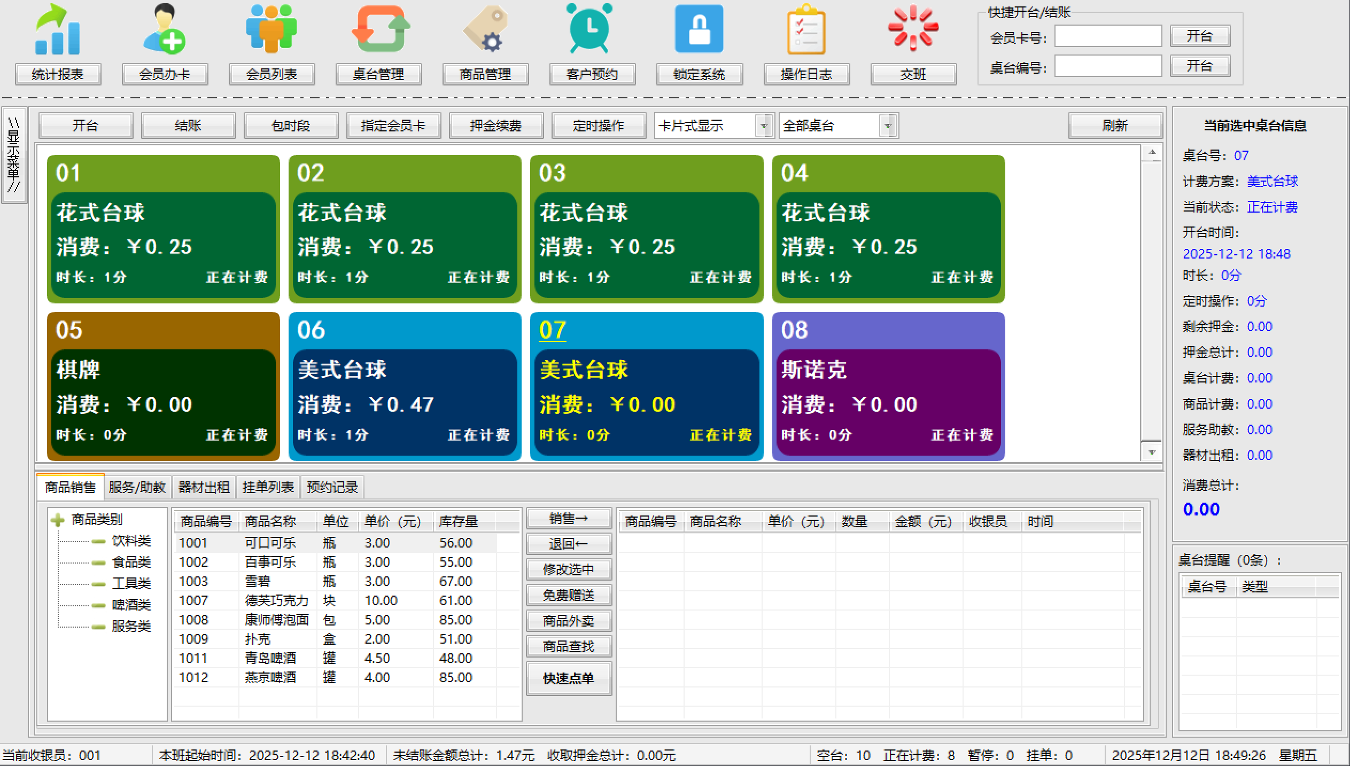
Task: Open operation log clipboard icon
Action: click(x=806, y=30)
